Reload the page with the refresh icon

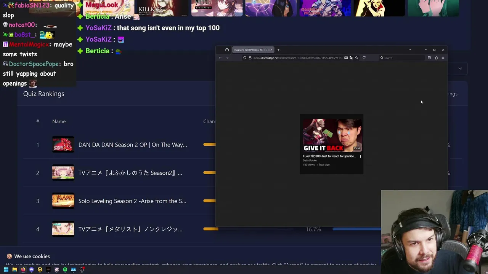[364, 58]
